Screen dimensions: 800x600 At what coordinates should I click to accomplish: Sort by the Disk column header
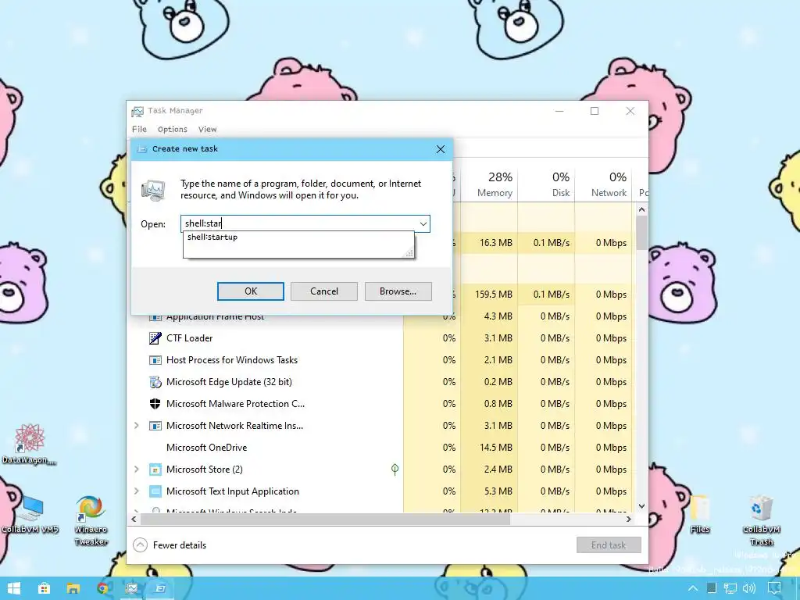click(x=546, y=184)
